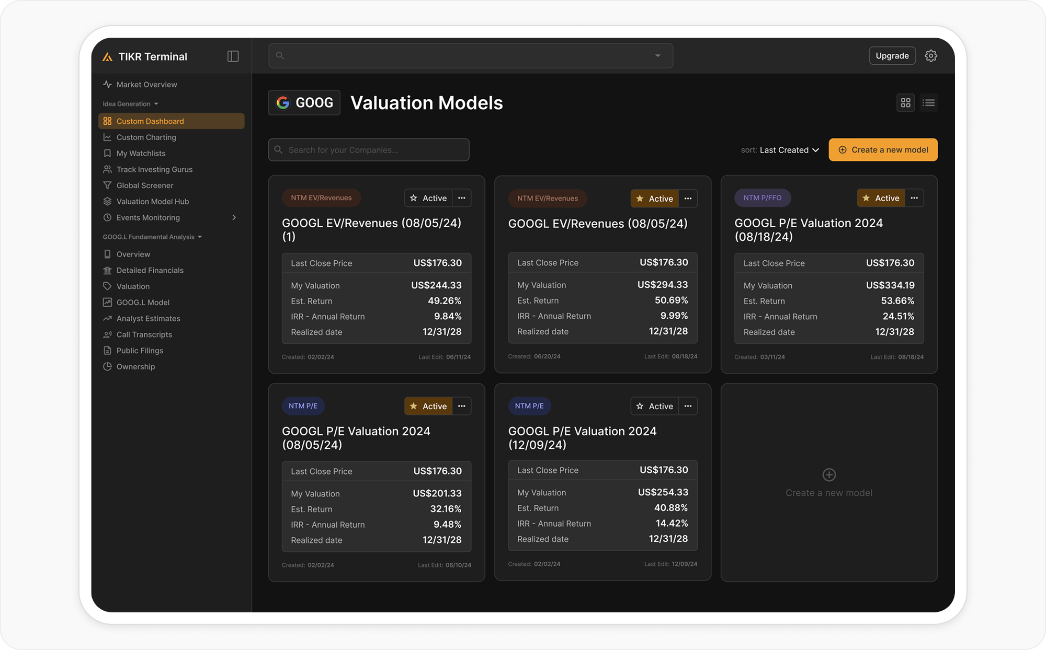Open GOOGL P/E Valuation 2024 (12/09/24) model title
Screen dimensions: 1046x650
[x=582, y=438]
